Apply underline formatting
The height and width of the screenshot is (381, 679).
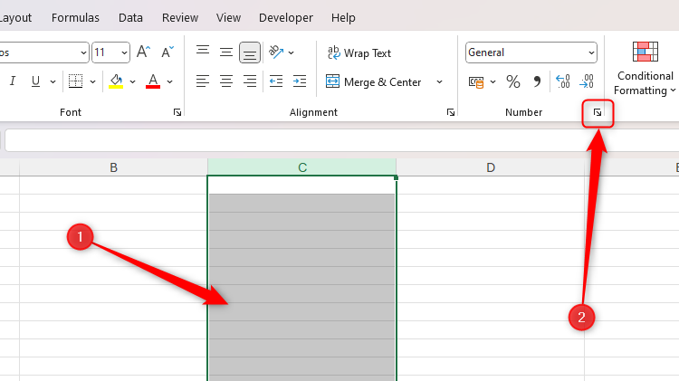pos(35,81)
